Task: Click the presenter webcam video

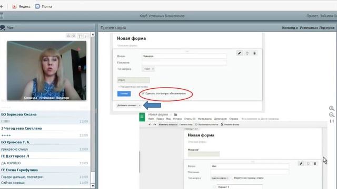Action: (x=47, y=70)
